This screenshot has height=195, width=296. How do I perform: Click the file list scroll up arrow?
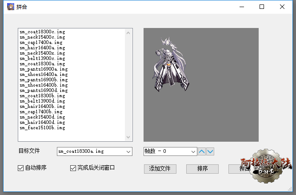[128, 33]
